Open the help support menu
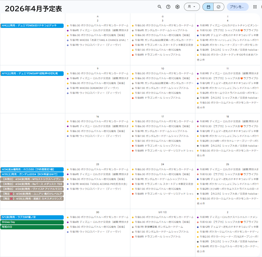 click(x=168, y=7)
